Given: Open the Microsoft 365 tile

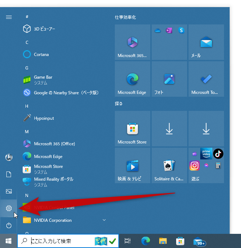Looking at the screenshot, I should click(x=133, y=42).
